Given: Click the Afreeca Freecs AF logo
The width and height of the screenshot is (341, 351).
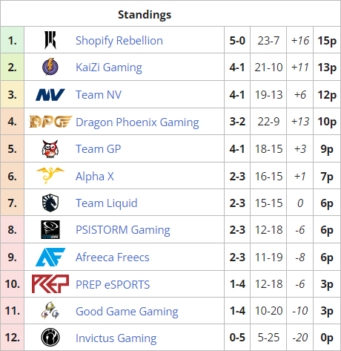Looking at the screenshot, I should tap(50, 257).
